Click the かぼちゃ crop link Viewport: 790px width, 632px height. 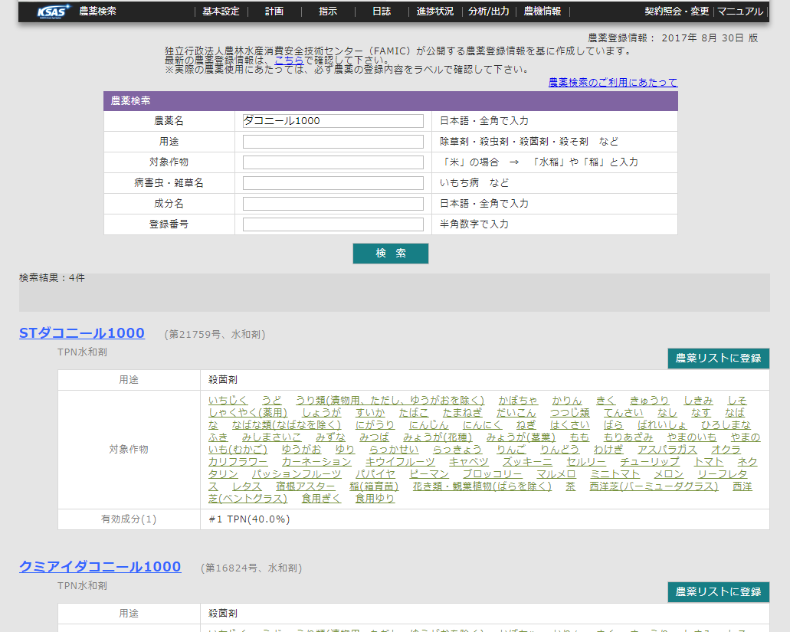point(518,401)
